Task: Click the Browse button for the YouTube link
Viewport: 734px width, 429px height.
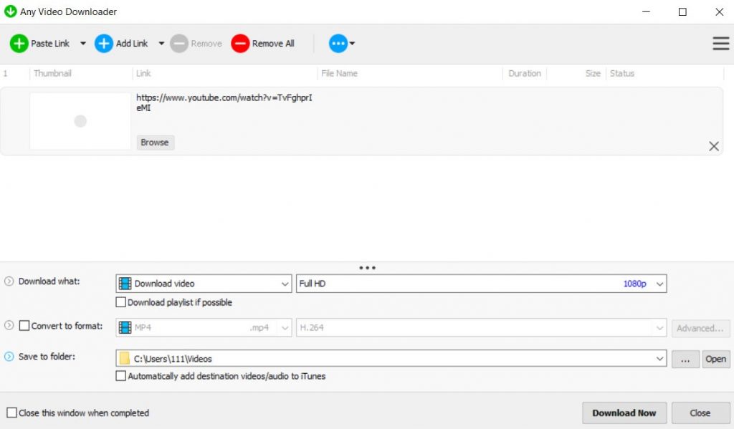Action: 155,143
